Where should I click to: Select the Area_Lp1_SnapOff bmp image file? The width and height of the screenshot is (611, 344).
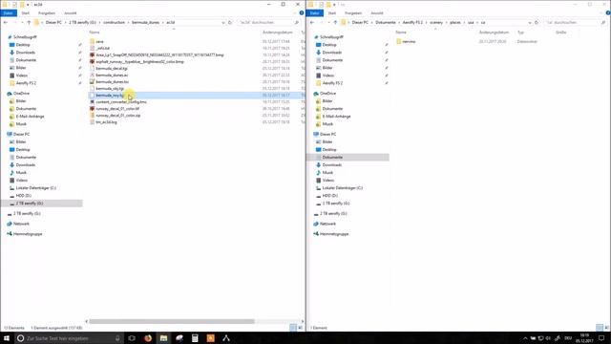point(159,55)
